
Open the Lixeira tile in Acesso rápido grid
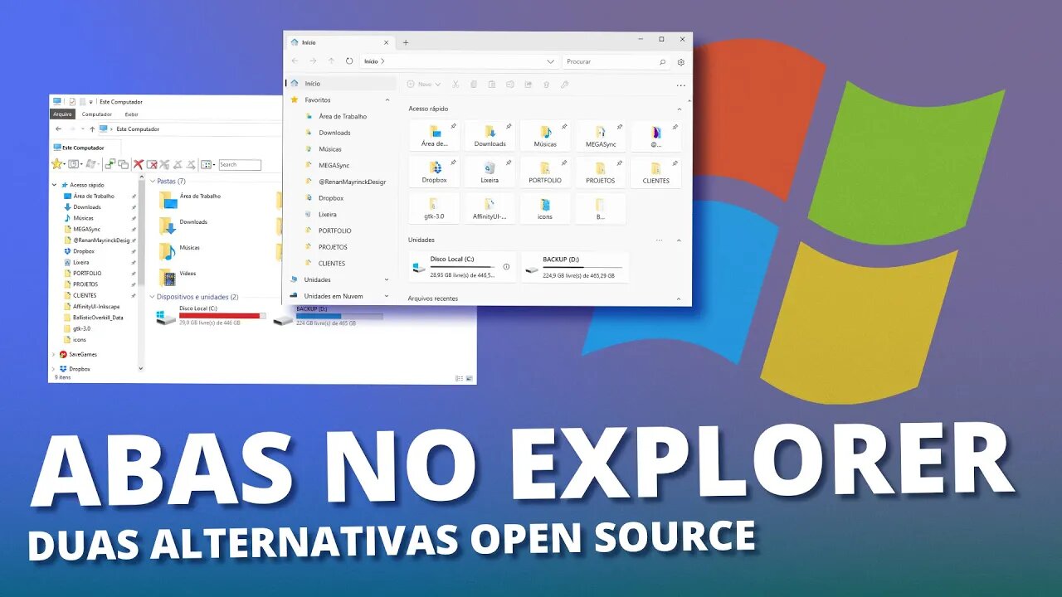point(490,172)
